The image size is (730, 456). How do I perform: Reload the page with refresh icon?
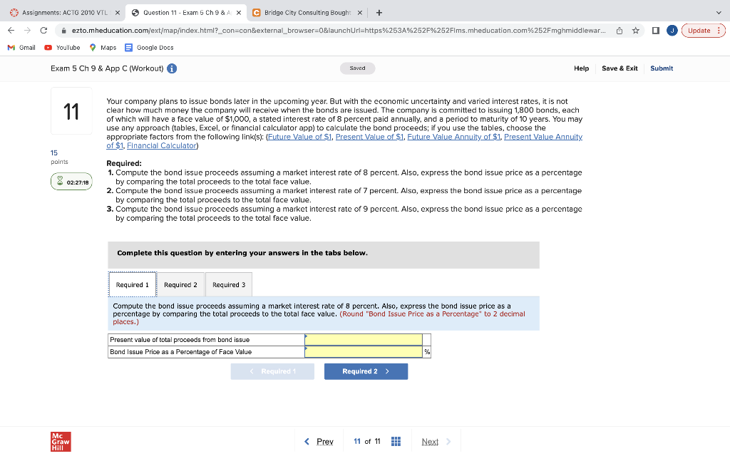[43, 31]
